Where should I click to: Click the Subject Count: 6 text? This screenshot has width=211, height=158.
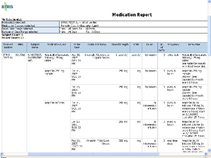tap(12, 35)
